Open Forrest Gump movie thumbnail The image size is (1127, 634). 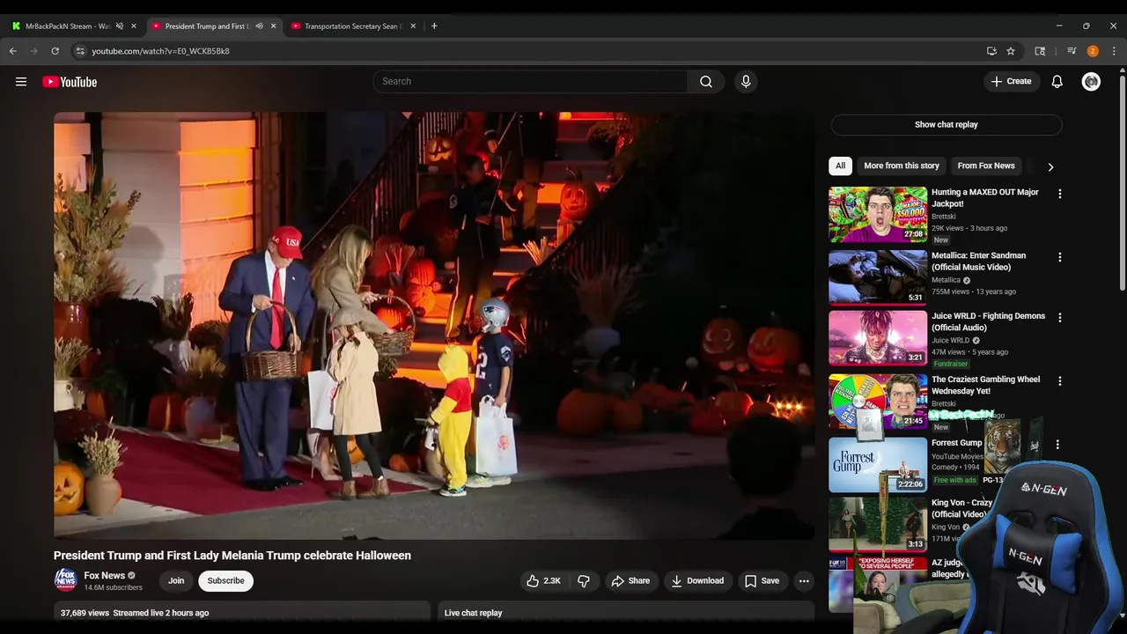tap(878, 465)
